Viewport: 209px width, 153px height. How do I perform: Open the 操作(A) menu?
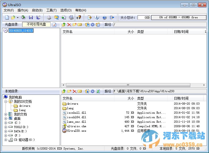[x=23, y=10]
